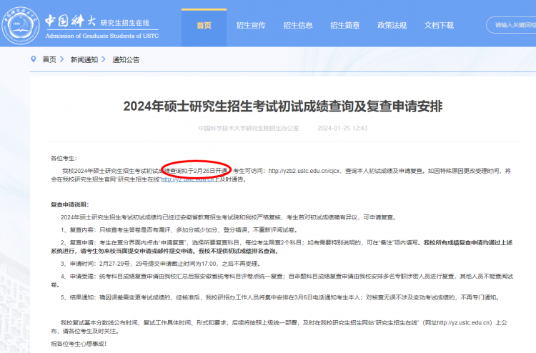Screen dimensions: 536x353
Task: Go to 新闻通知 in breadcrumb
Action: (x=84, y=59)
